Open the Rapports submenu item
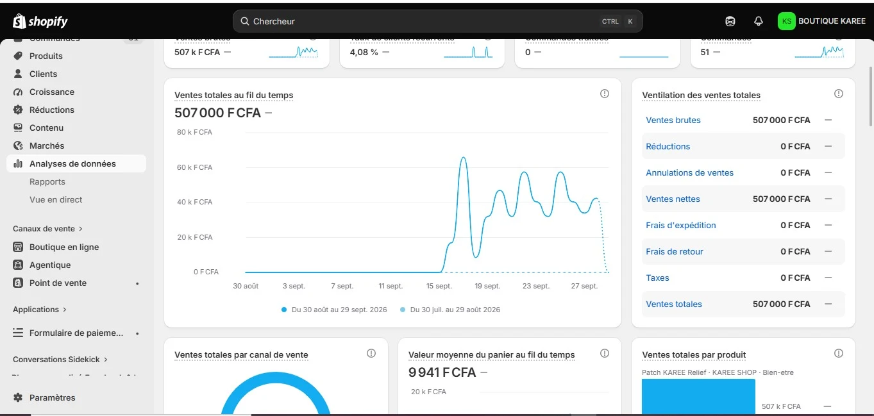Screen dimensions: 874x416 (47, 181)
